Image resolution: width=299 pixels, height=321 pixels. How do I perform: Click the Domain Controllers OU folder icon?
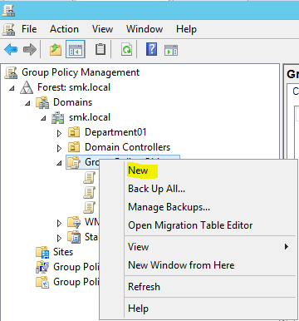[74, 147]
